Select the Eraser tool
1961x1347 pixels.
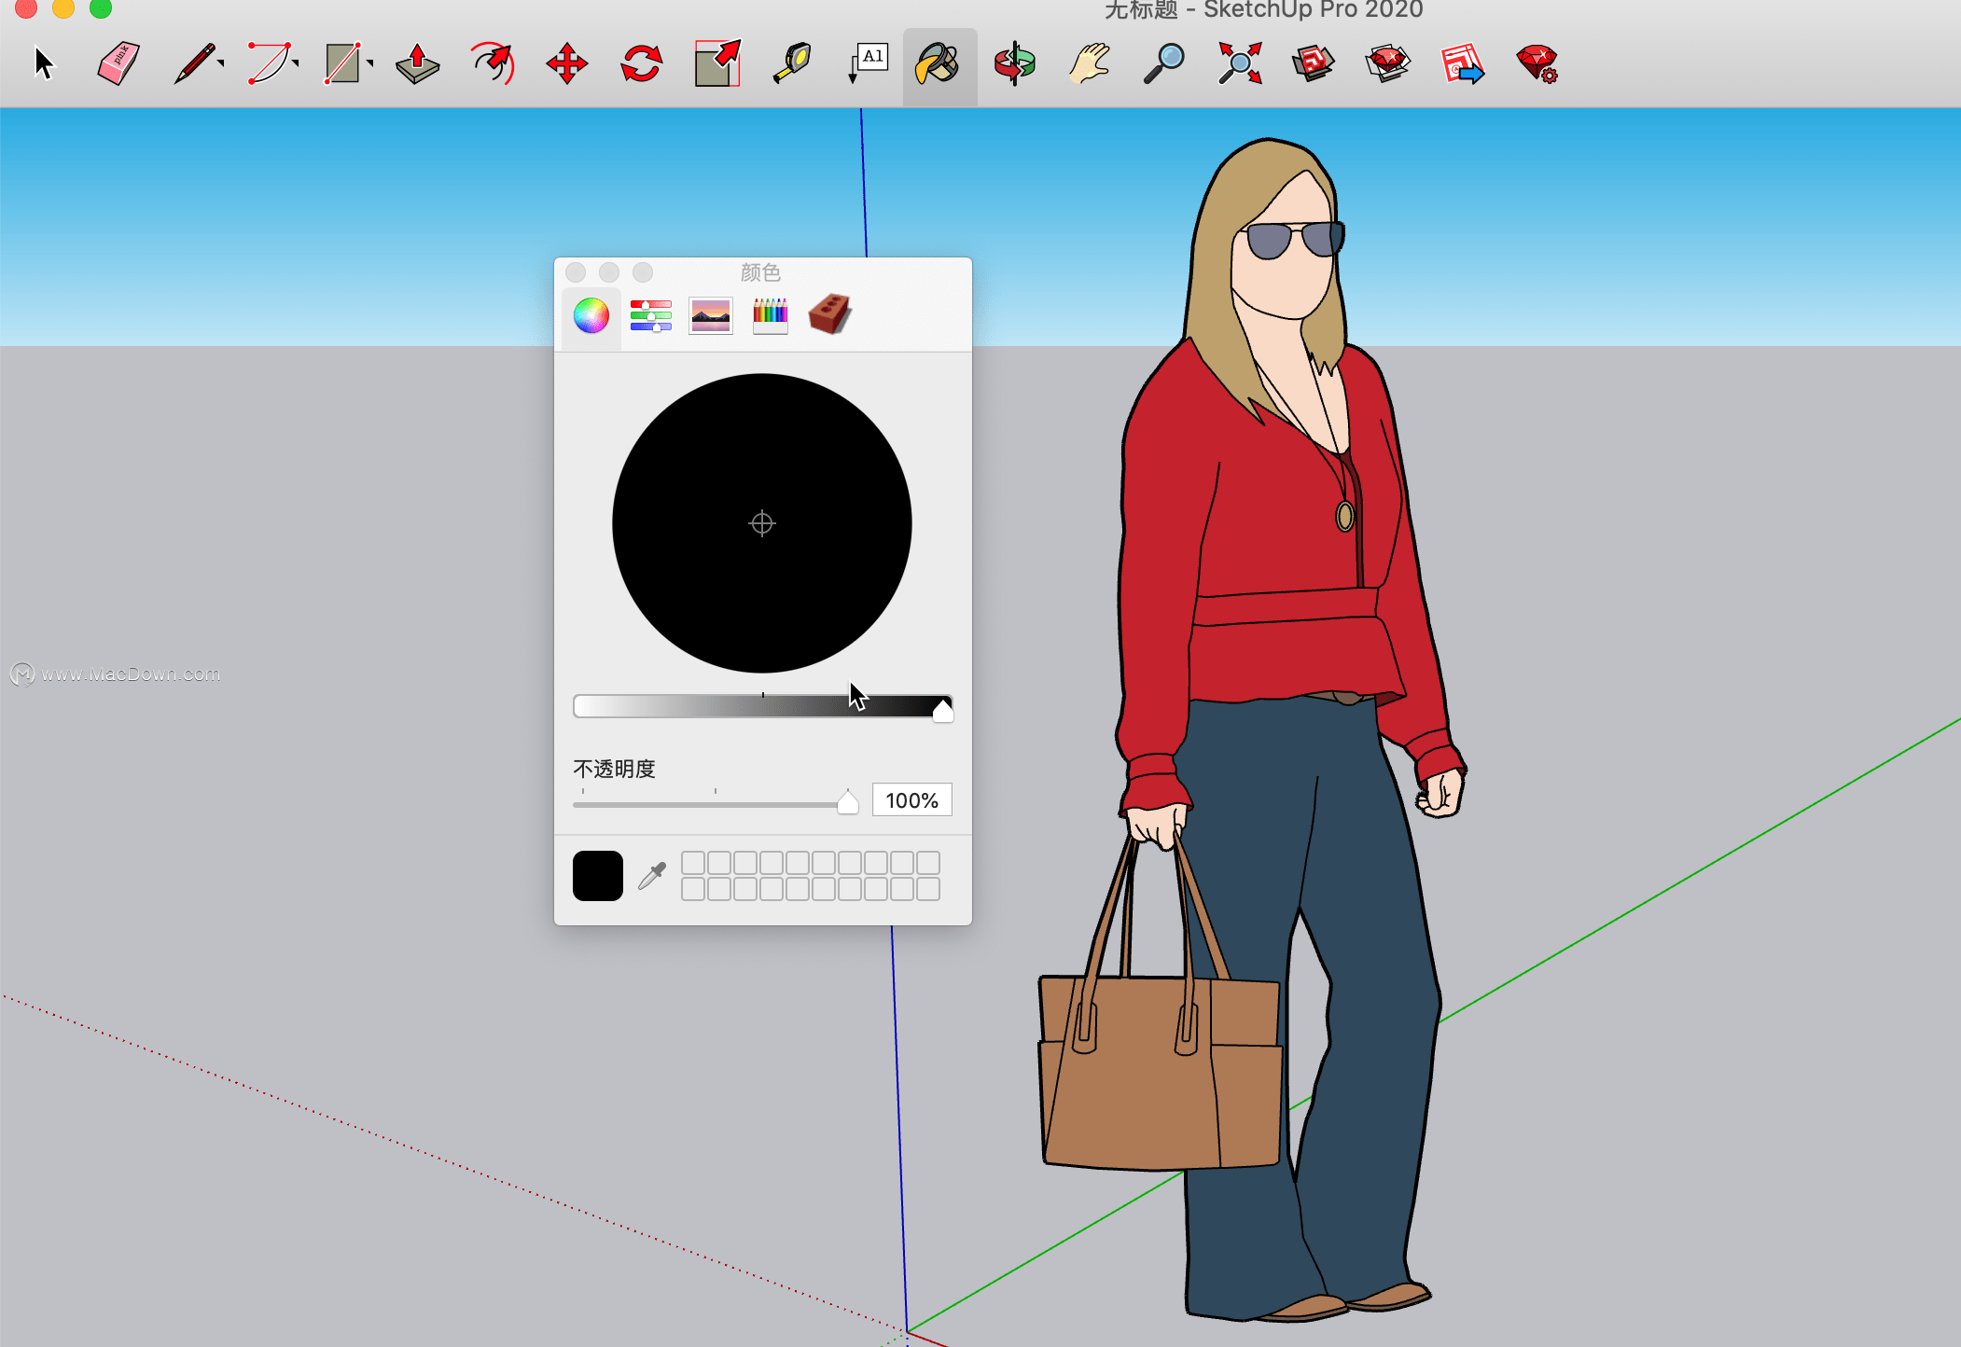118,64
